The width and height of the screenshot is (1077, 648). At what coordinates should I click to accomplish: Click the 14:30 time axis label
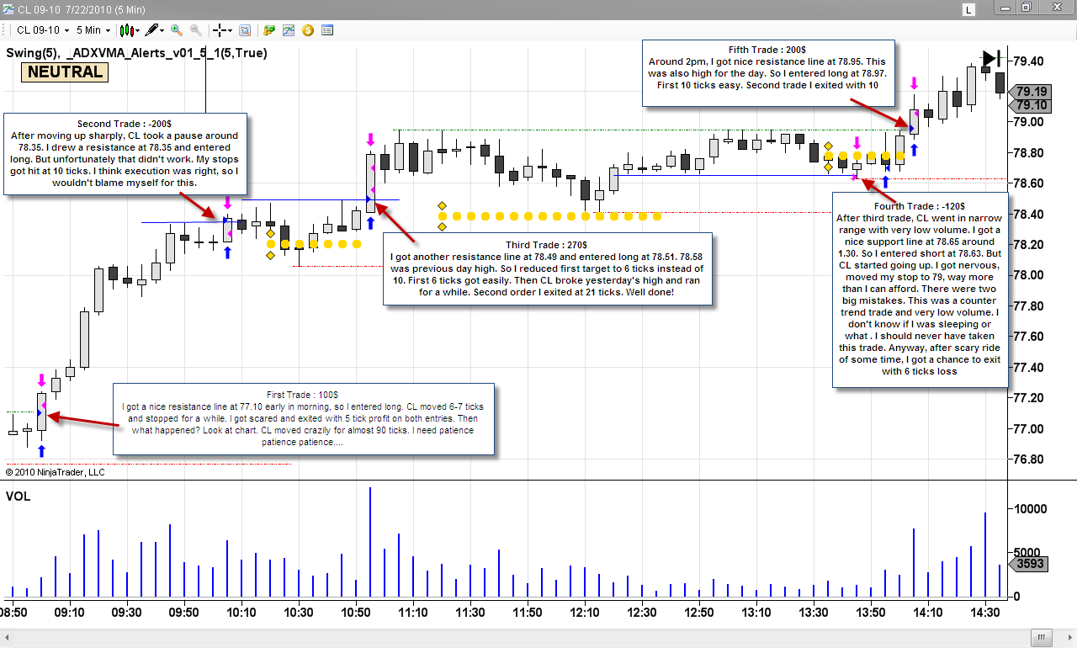tap(984, 613)
